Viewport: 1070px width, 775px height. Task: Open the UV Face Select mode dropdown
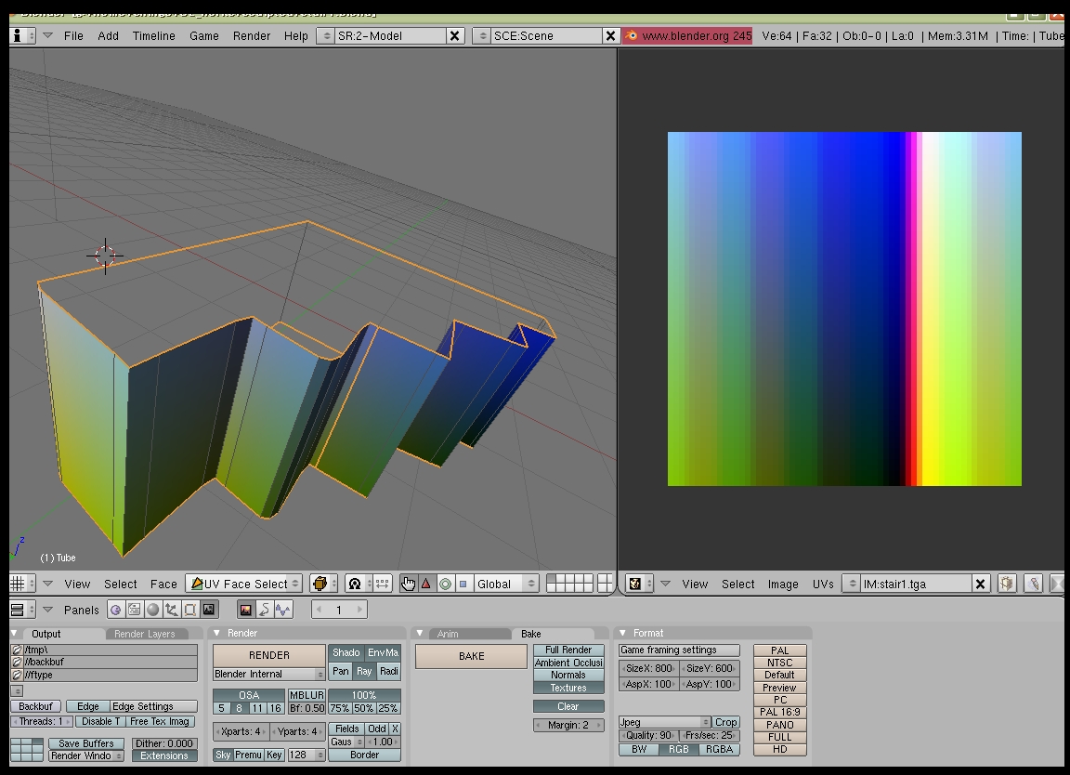[x=245, y=584]
